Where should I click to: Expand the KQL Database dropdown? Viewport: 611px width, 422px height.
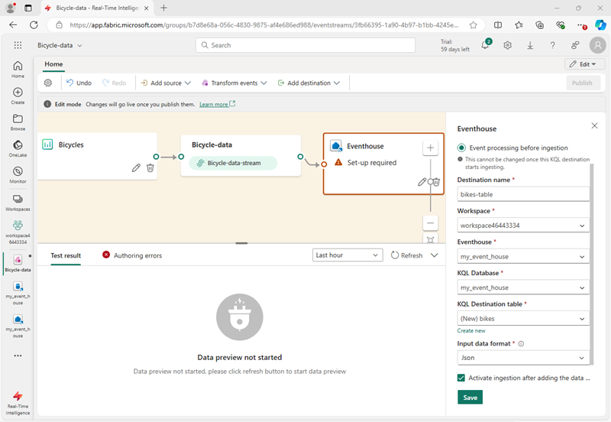pos(523,287)
